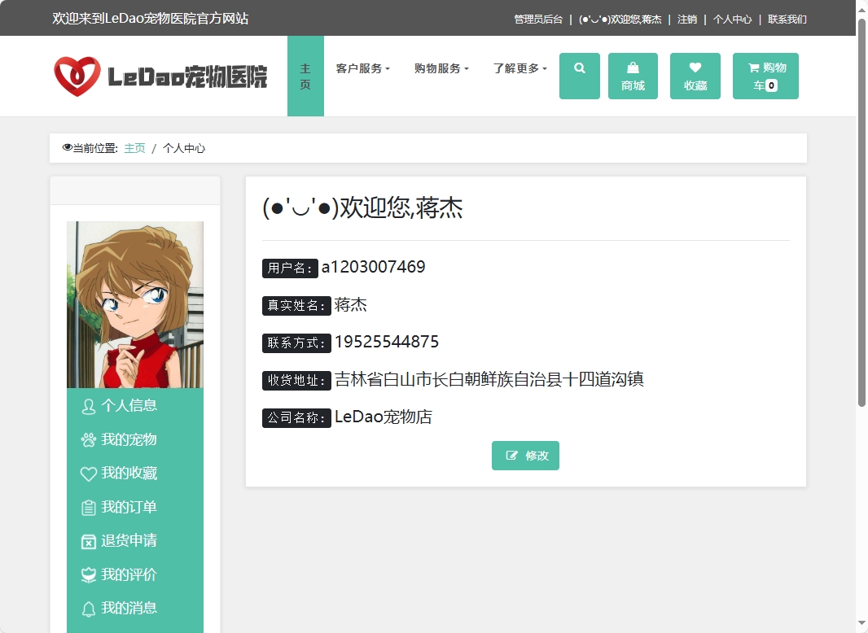This screenshot has height=633, width=868.
Task: Click the 注销 logout link
Action: coord(686,18)
